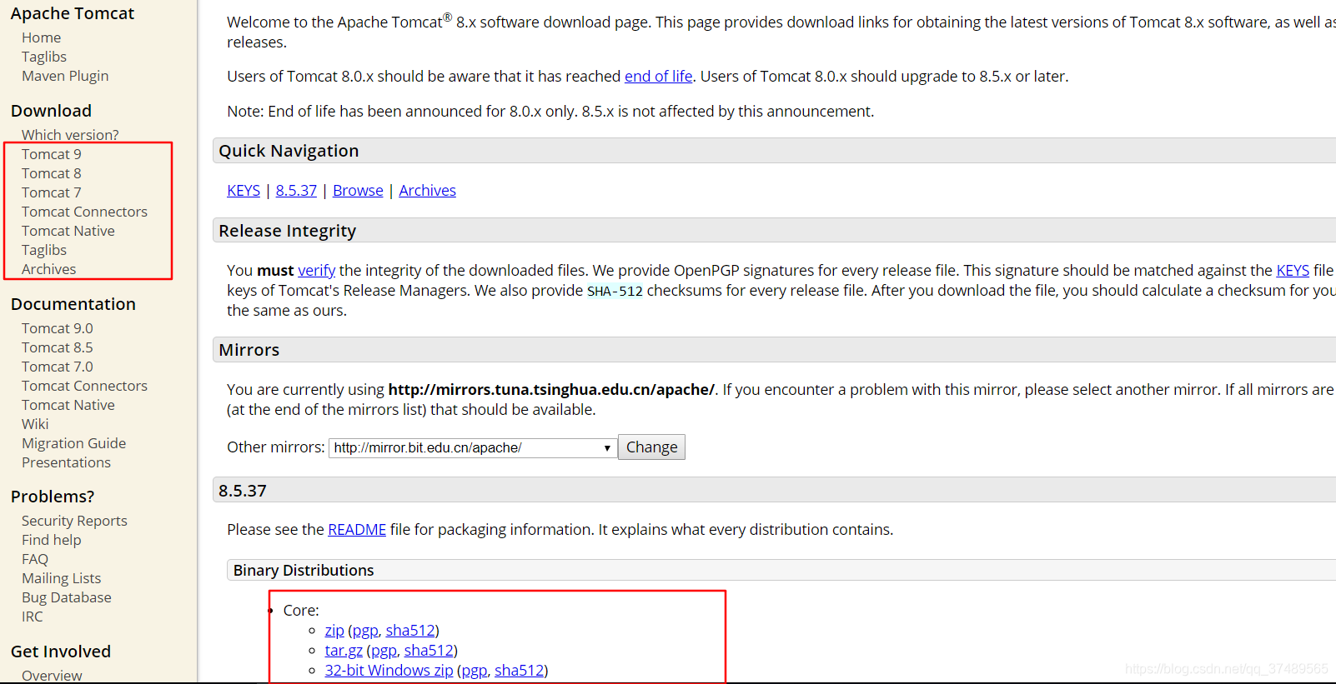Download the 32-bit Windows zip
This screenshot has height=684, width=1336.
(x=389, y=671)
